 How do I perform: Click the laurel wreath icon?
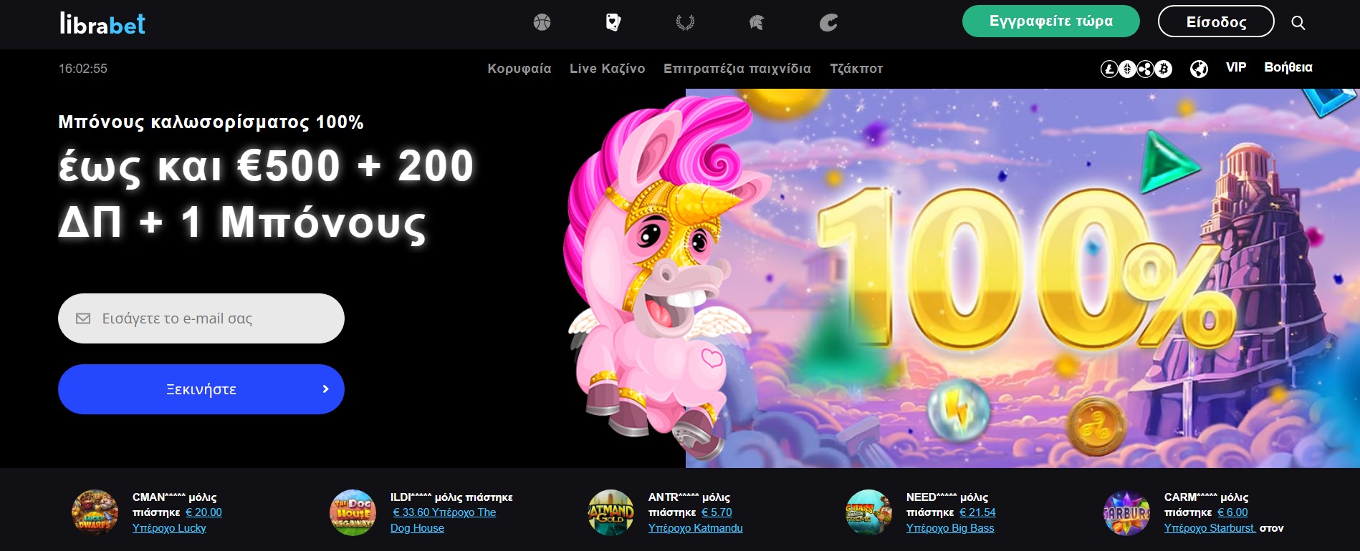click(x=685, y=23)
